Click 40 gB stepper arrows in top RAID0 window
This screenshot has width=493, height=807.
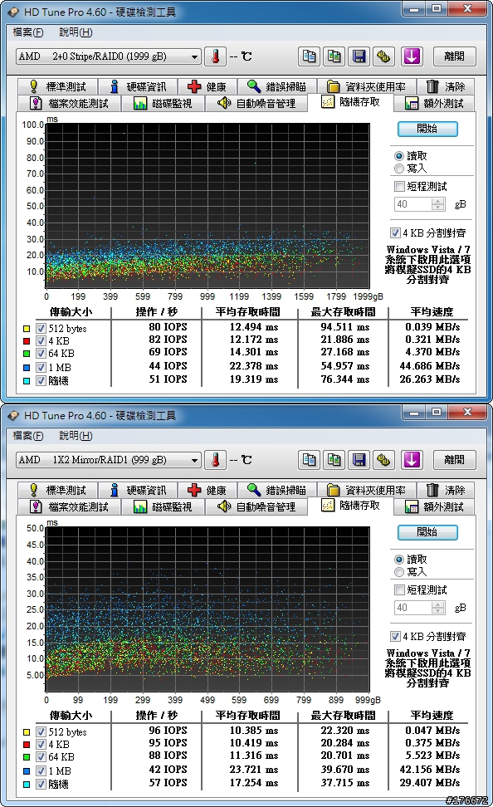pos(438,204)
